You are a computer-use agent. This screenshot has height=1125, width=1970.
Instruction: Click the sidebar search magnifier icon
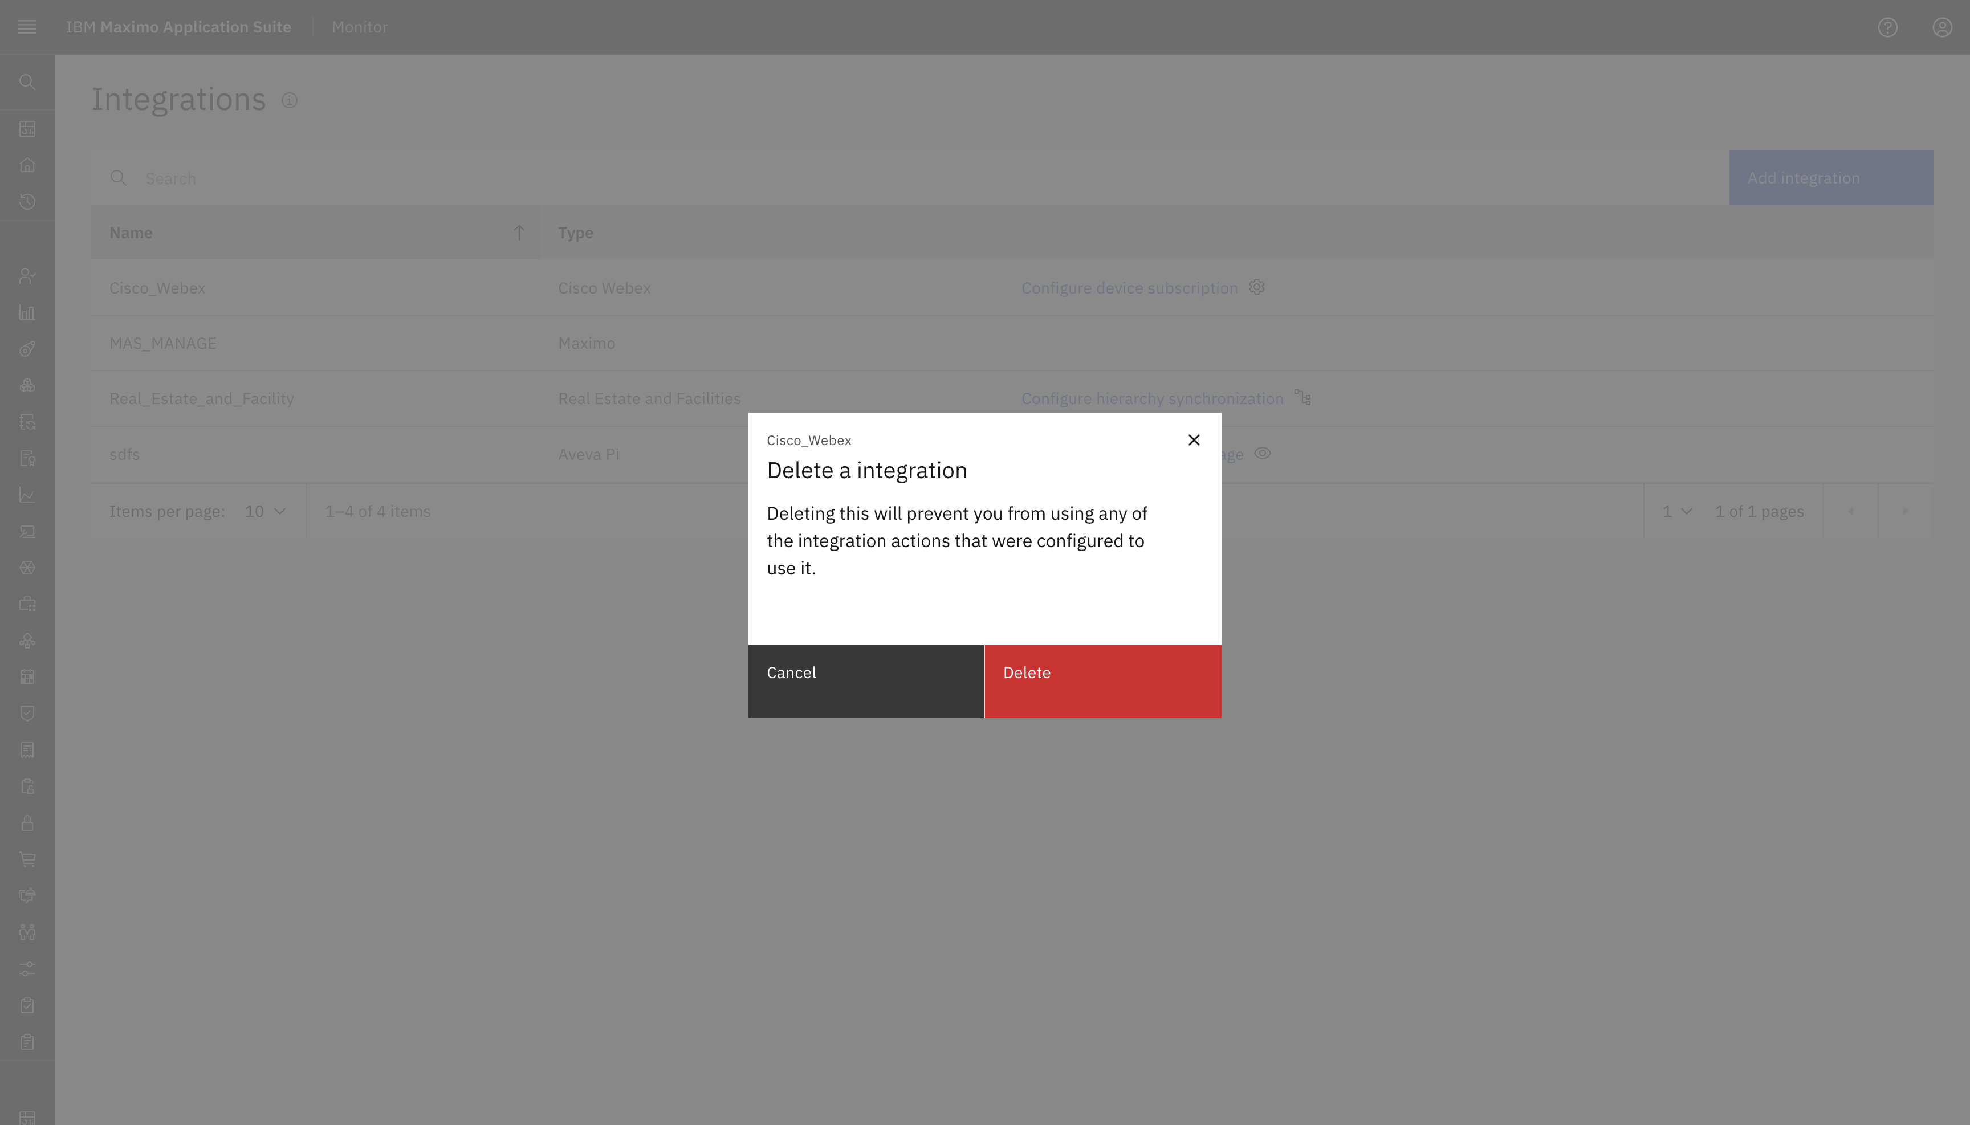27,82
